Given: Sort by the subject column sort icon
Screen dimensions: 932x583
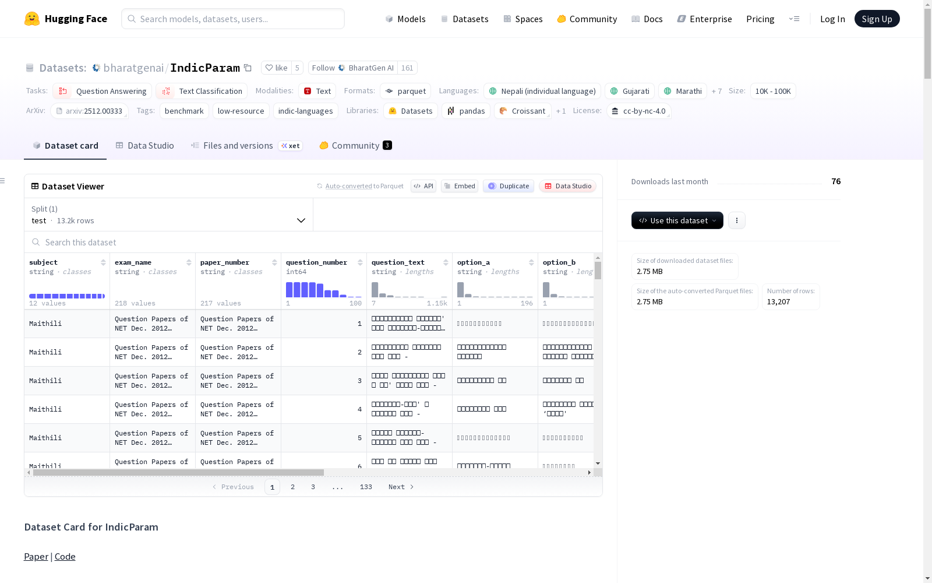Looking at the screenshot, I should coord(103,262).
